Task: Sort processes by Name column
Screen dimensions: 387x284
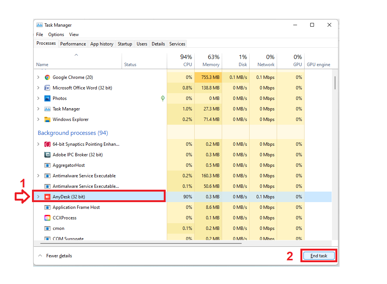Action: (78, 61)
